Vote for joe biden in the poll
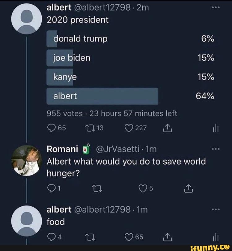 (102, 57)
